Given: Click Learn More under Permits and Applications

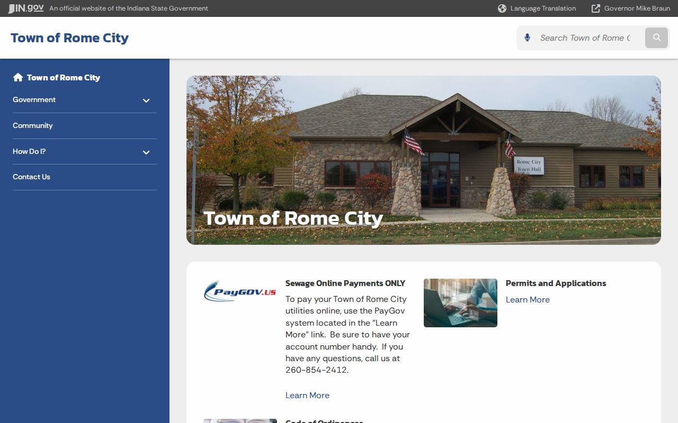Looking at the screenshot, I should [x=528, y=299].
